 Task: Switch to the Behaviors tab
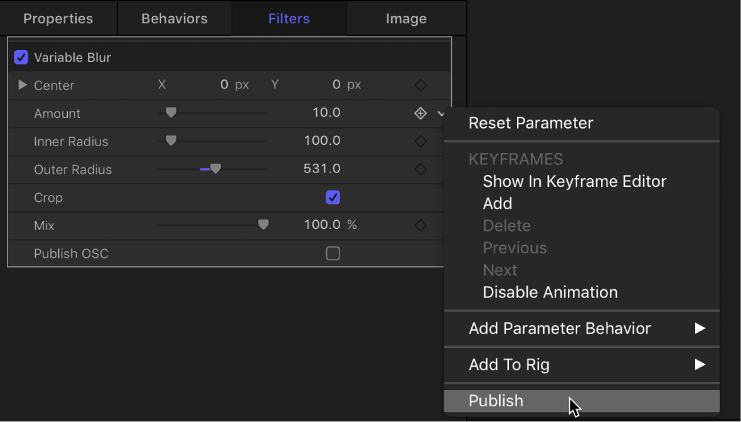tap(174, 18)
